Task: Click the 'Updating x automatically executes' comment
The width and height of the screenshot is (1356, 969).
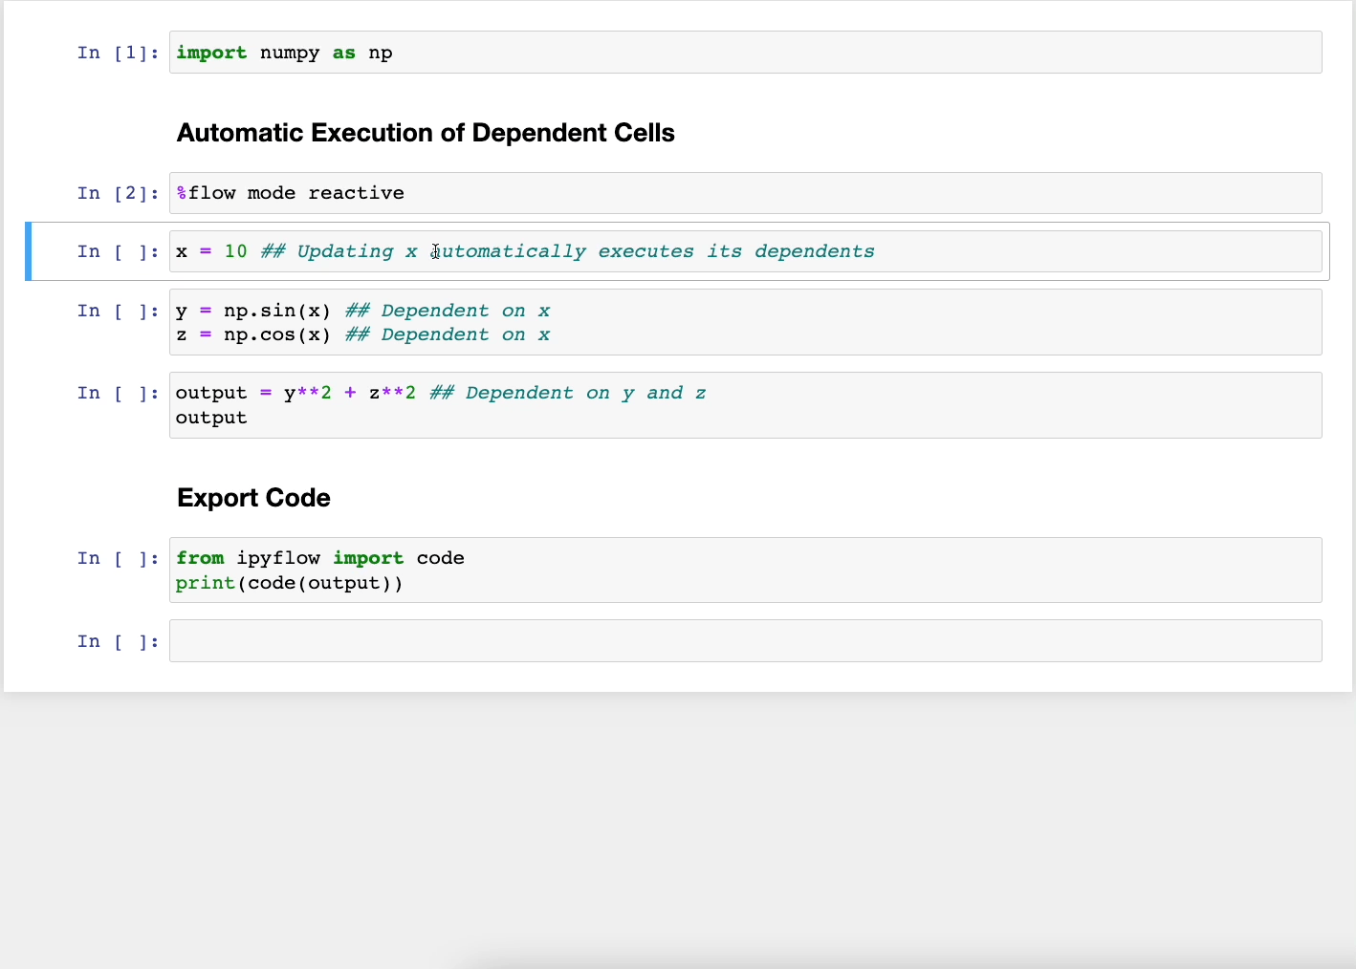Action: [567, 251]
